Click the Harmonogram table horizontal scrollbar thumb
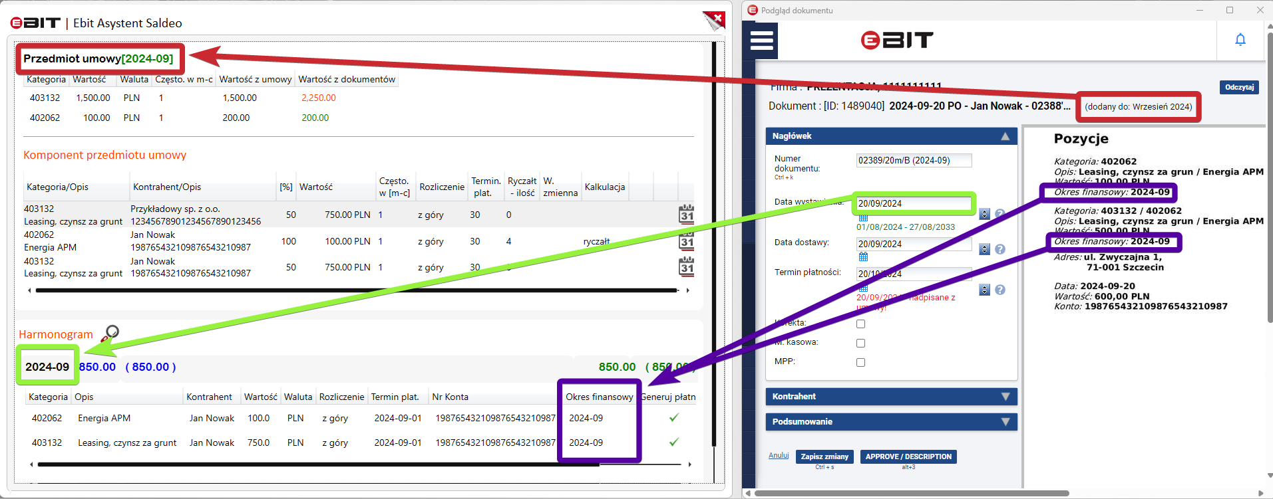The image size is (1273, 499). point(319,464)
